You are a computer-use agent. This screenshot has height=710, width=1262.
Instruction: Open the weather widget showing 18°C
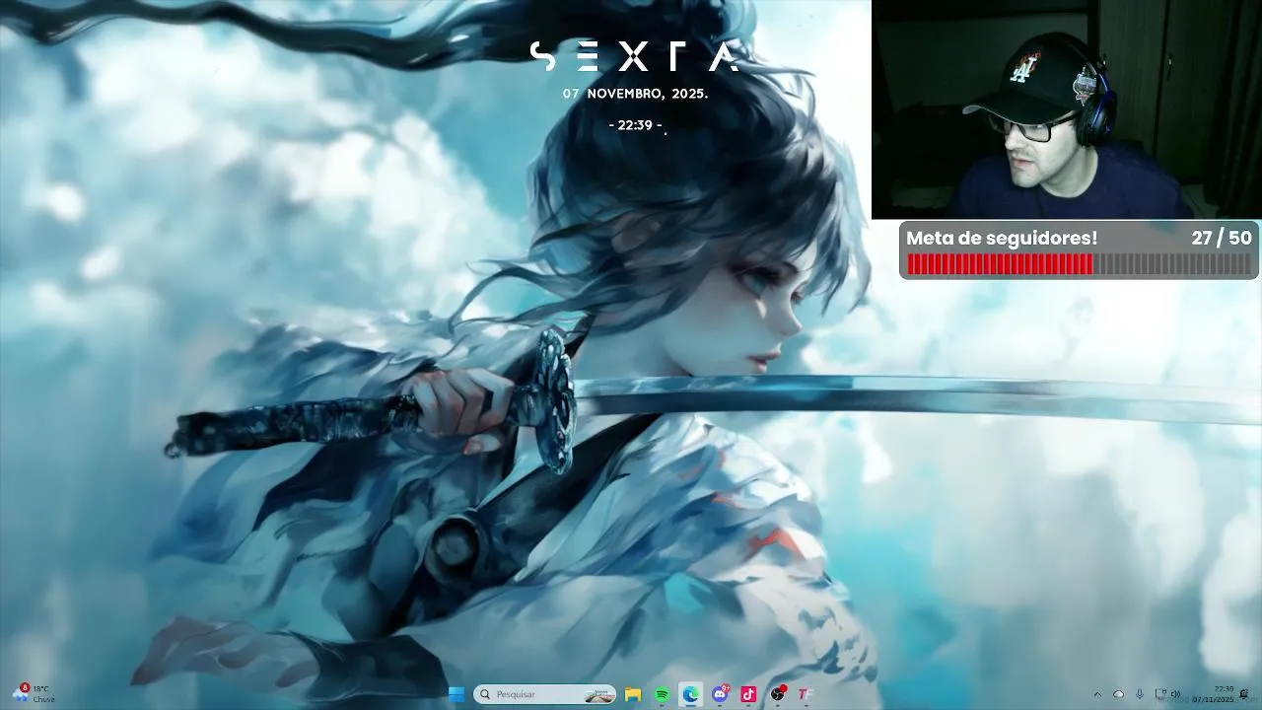click(33, 693)
